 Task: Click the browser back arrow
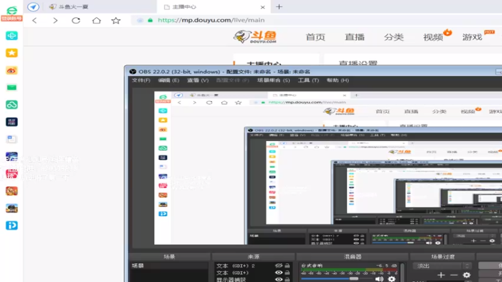pyautogui.click(x=35, y=21)
